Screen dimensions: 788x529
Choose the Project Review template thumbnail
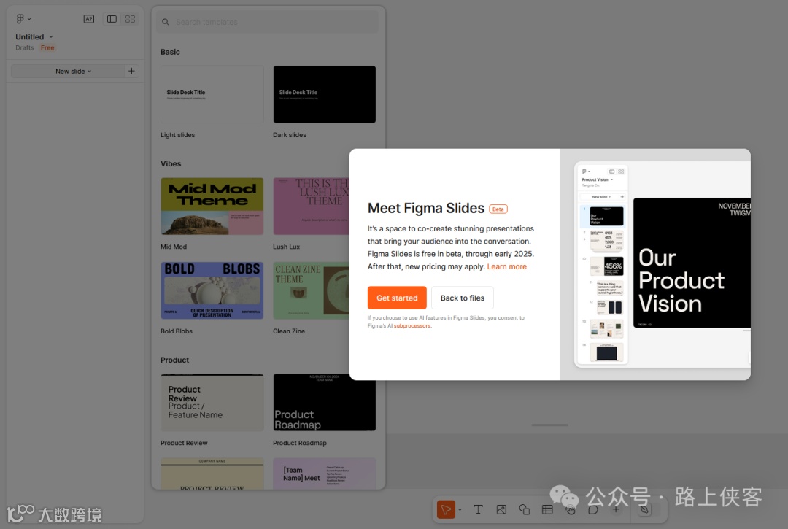click(x=212, y=474)
